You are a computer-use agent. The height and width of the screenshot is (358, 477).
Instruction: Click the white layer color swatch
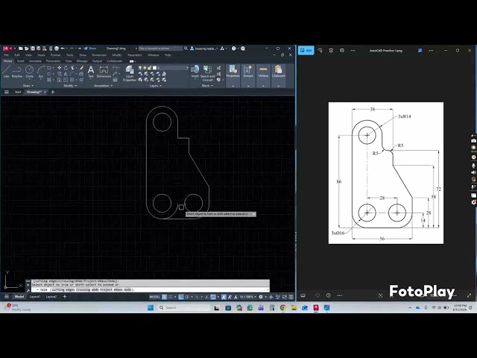point(154,68)
